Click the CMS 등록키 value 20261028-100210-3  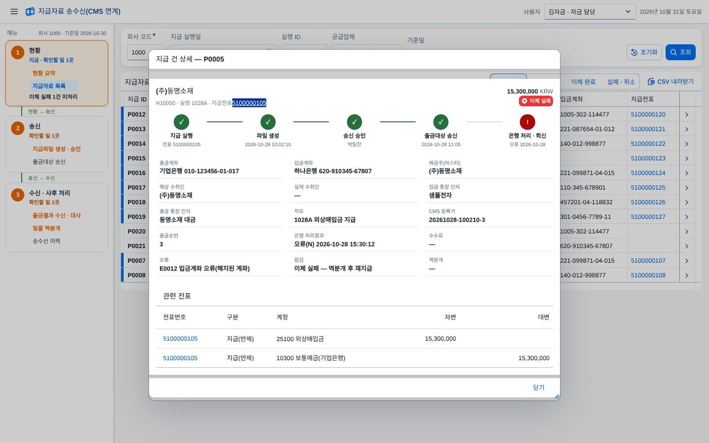[x=457, y=220]
